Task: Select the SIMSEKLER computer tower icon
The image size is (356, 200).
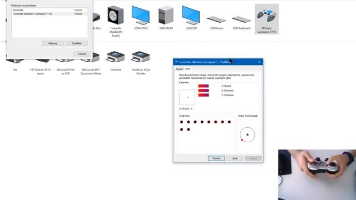Action: (166, 16)
